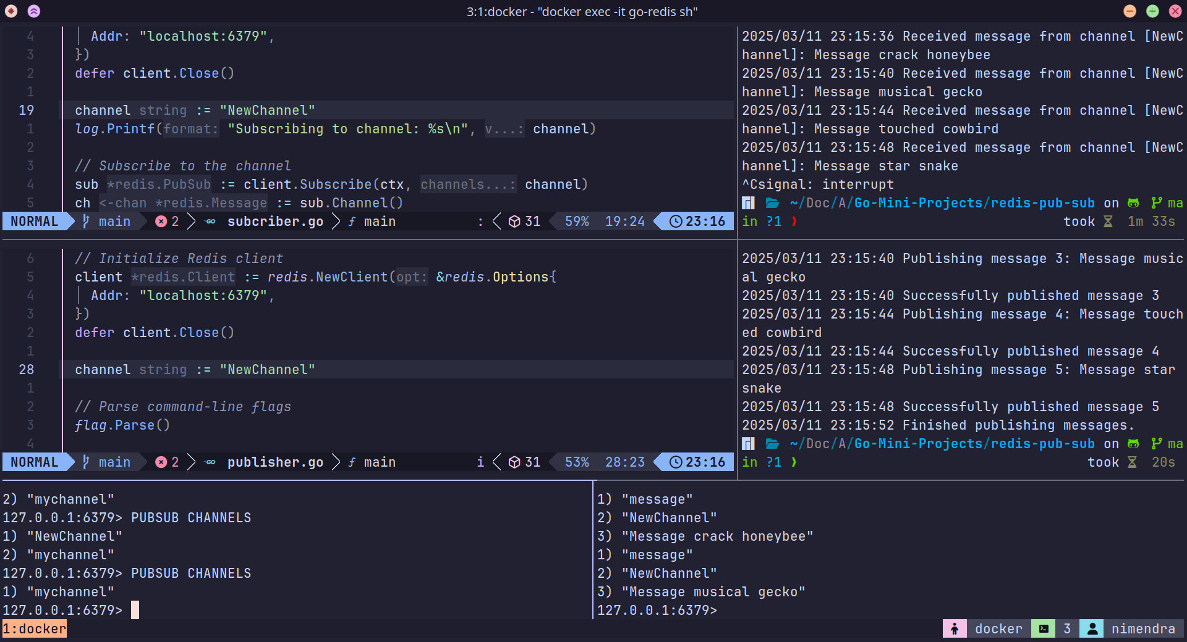
Task: Click the green terminal icon in the tmux status bar
Action: click(1044, 628)
